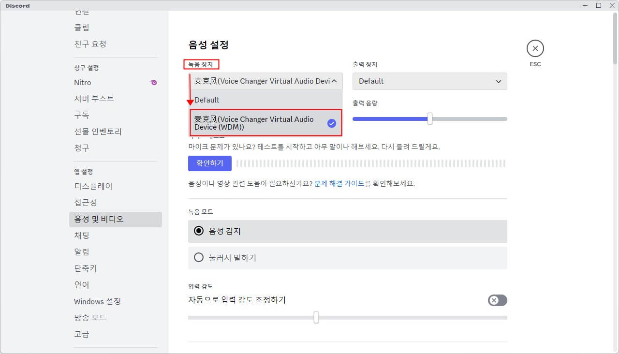619x354 pixels.
Task: Click the input sensitivity slider handle
Action: [x=316, y=317]
